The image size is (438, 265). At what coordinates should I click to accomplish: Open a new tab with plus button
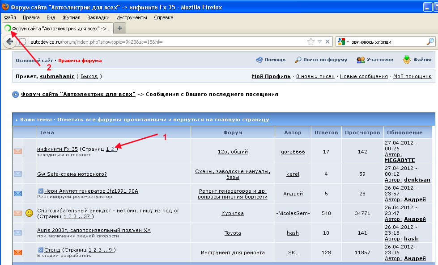(x=120, y=28)
